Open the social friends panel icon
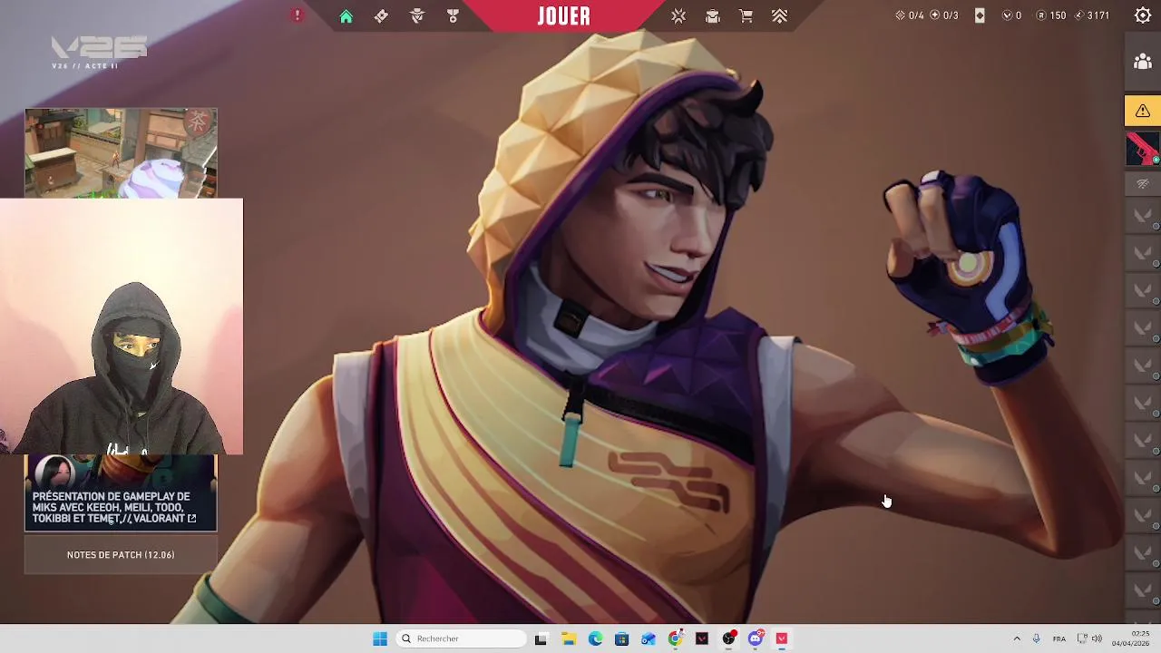Viewport: 1161px width, 653px height. pos(1143,62)
